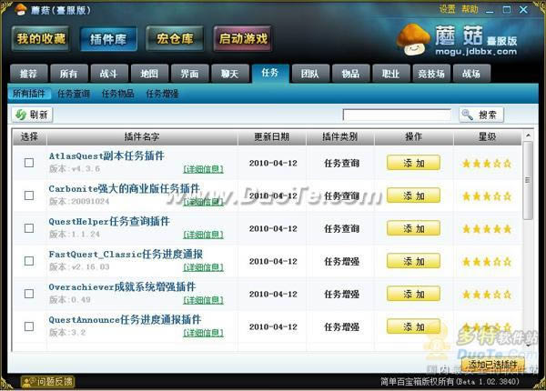This screenshot has height=391, width=546.
Task: Click the star rating for AtlasQuest
Action: tap(487, 164)
